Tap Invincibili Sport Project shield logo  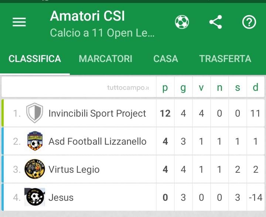click(35, 113)
